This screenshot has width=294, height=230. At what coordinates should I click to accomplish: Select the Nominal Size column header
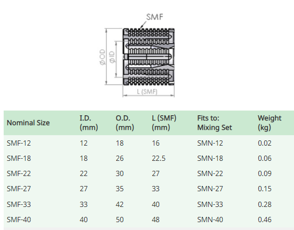pyautogui.click(x=28, y=123)
